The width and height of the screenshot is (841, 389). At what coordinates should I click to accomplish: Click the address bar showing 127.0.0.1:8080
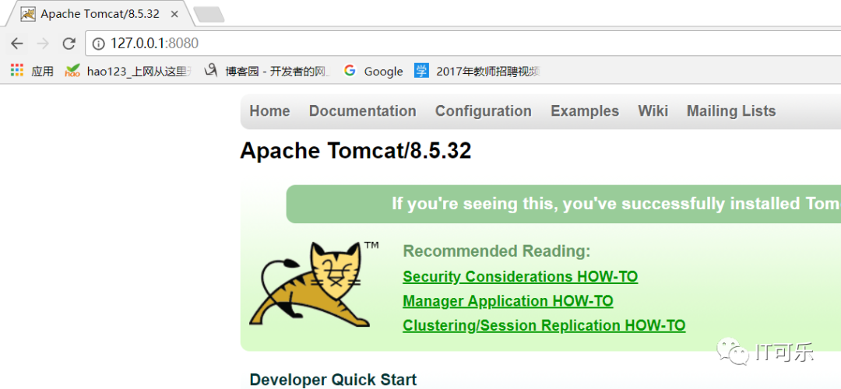click(464, 44)
